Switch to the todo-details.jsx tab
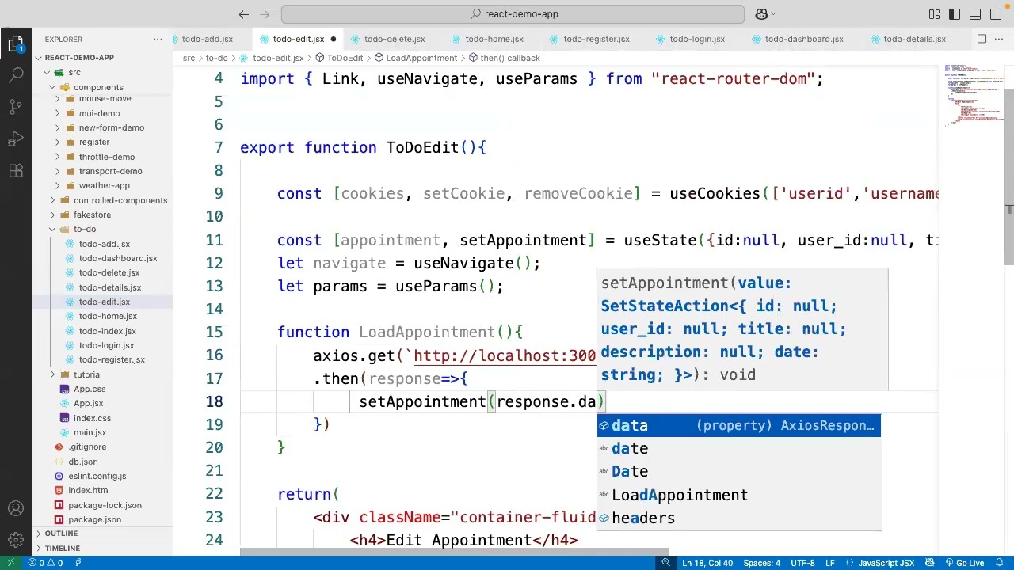Screen dimensions: 1014x570 [914, 39]
